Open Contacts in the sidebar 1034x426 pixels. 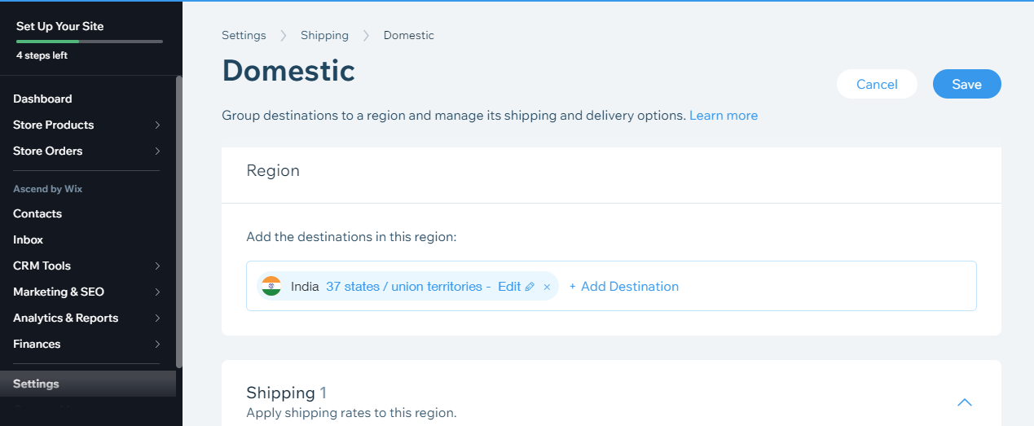(37, 213)
